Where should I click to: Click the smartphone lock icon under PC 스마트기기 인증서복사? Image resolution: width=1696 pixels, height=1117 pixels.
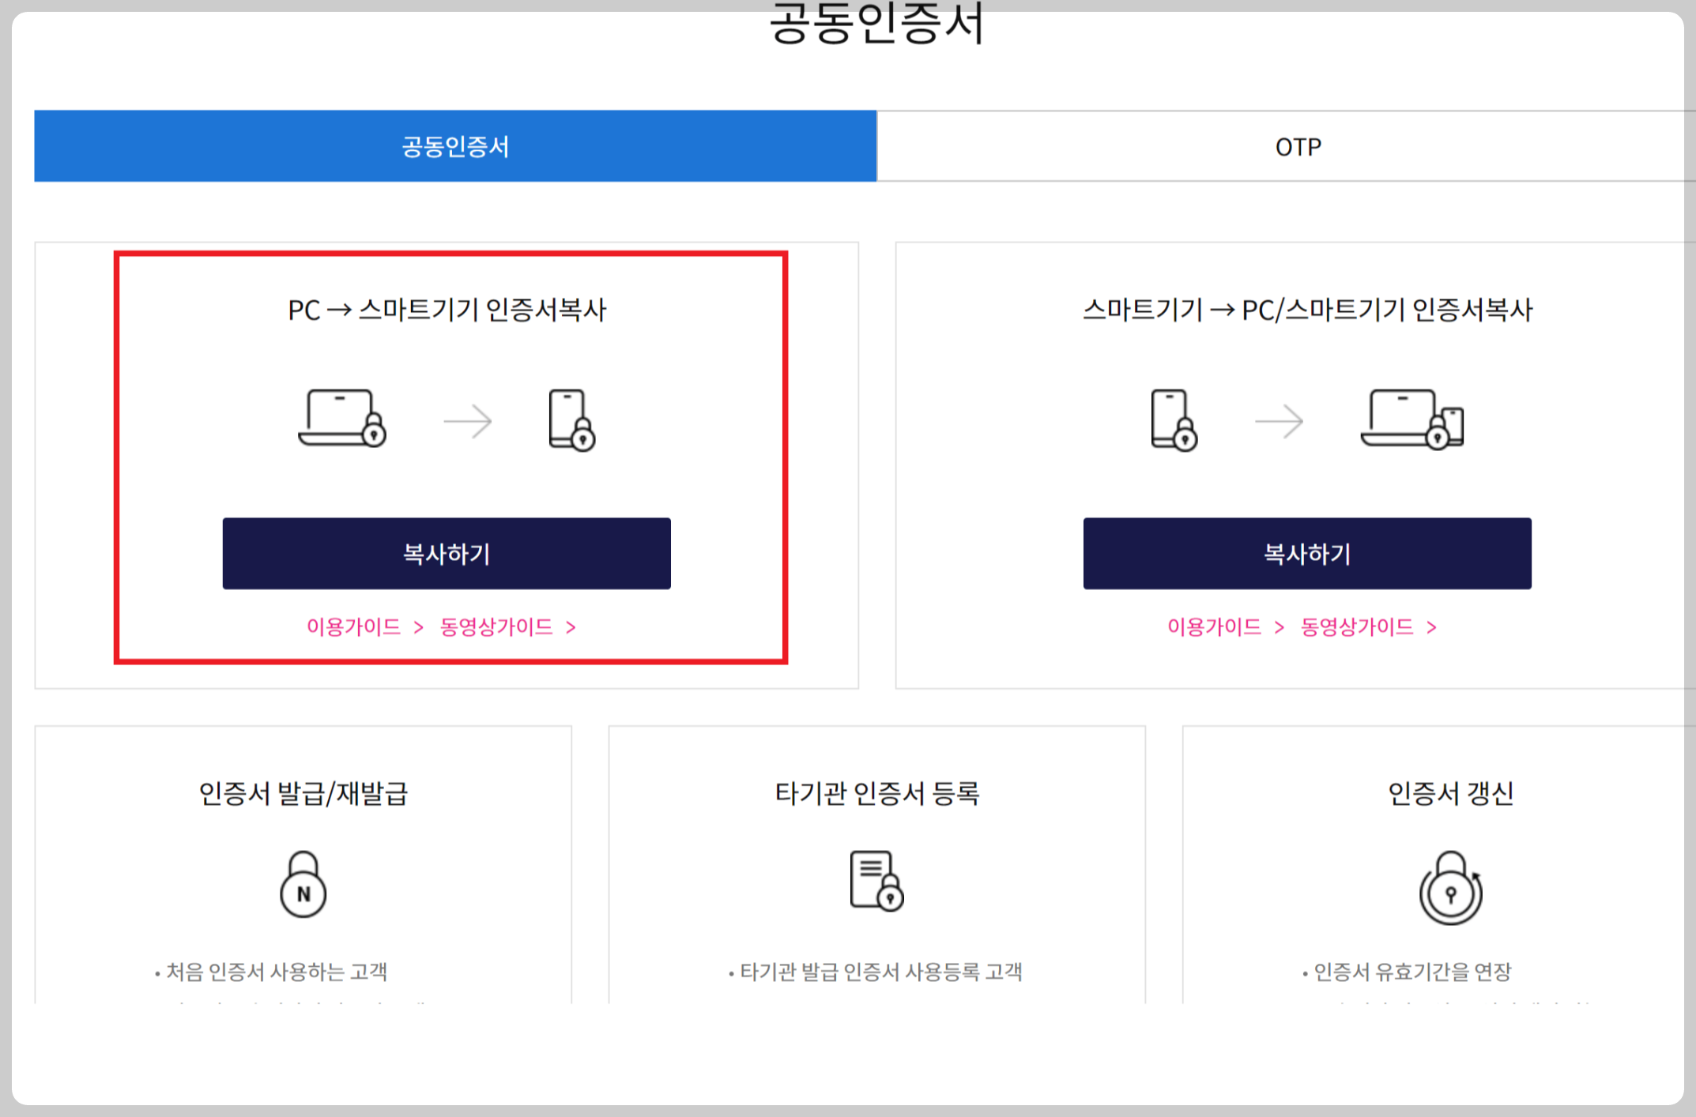(x=573, y=419)
